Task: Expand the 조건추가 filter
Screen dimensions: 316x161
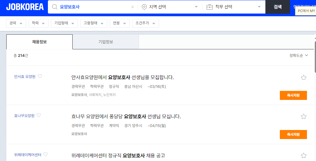Action: tap(145, 23)
